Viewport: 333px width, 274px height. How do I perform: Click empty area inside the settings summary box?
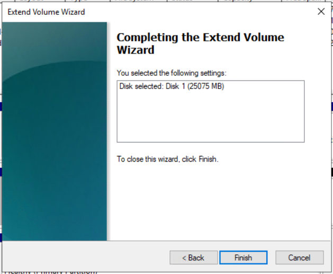211,119
